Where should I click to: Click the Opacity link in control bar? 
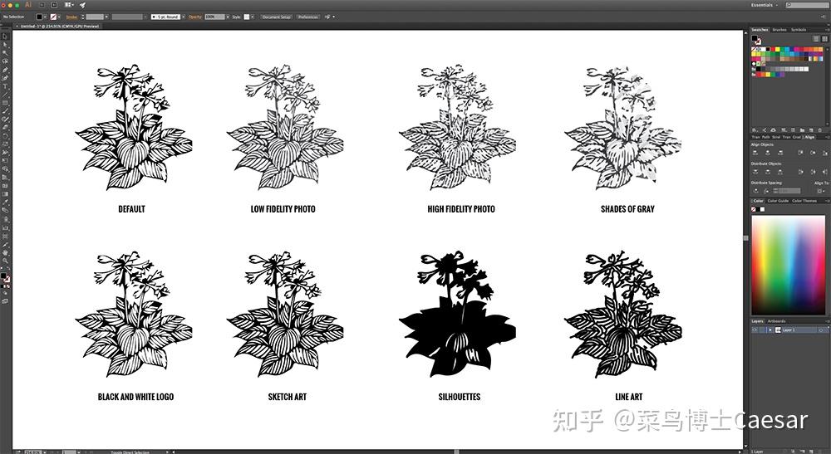[195, 17]
